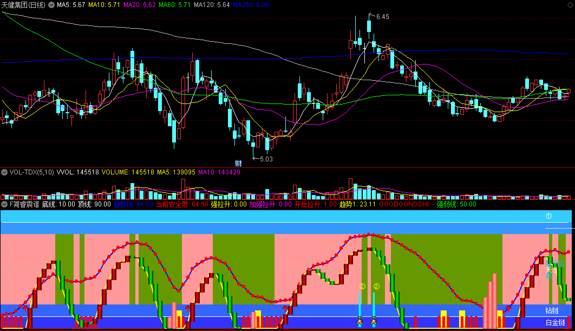
Task: Select the MA10: 5.71 legend label
Action: (x=104, y=5)
